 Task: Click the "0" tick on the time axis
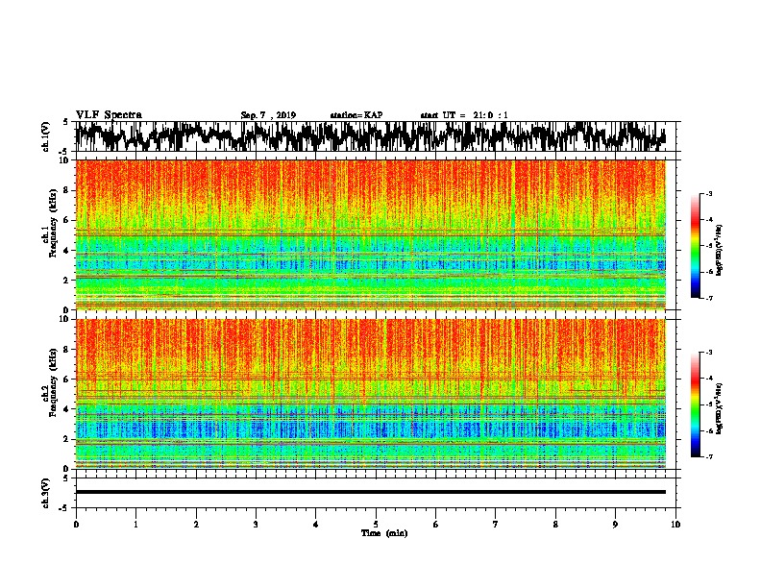[x=76, y=525]
